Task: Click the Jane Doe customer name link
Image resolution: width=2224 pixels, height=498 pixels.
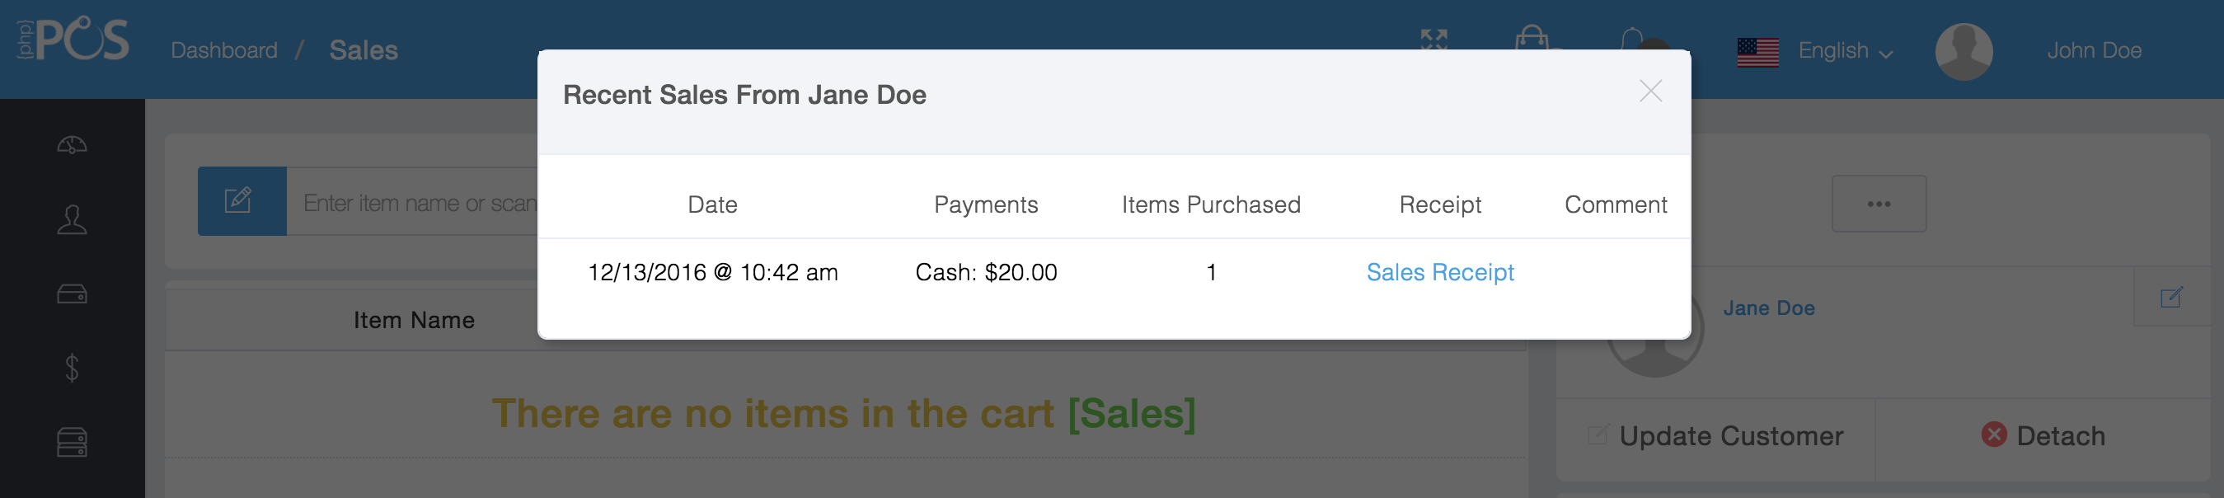Action: click(1768, 308)
